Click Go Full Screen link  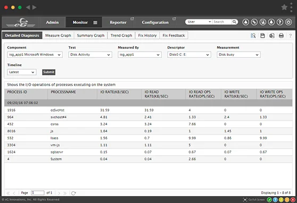point(254,200)
